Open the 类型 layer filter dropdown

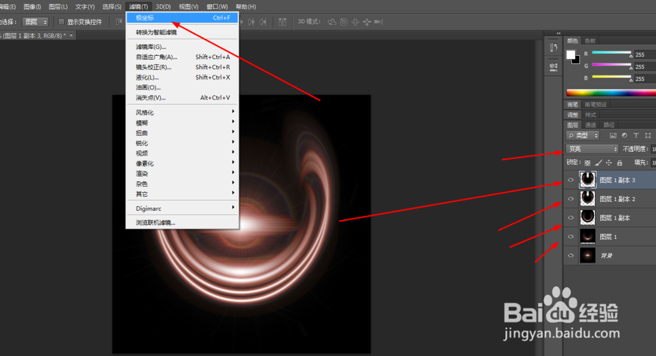583,135
